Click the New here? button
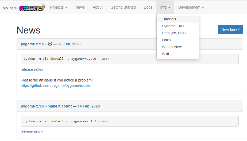The image size is (247, 141). tap(230, 29)
